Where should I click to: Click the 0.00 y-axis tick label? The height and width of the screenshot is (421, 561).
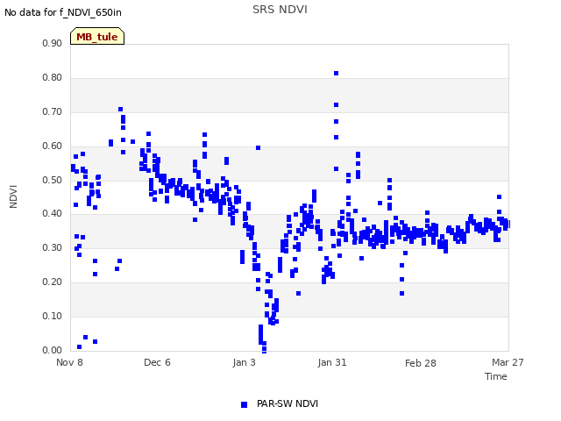tap(53, 350)
